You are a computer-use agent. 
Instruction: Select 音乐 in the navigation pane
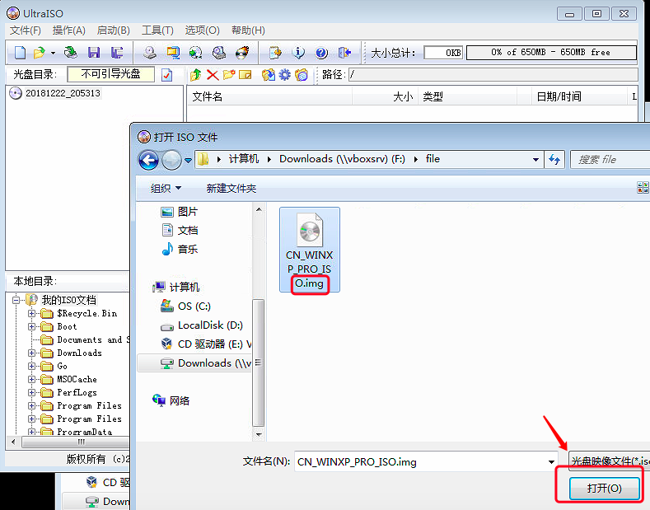pyautogui.click(x=179, y=249)
